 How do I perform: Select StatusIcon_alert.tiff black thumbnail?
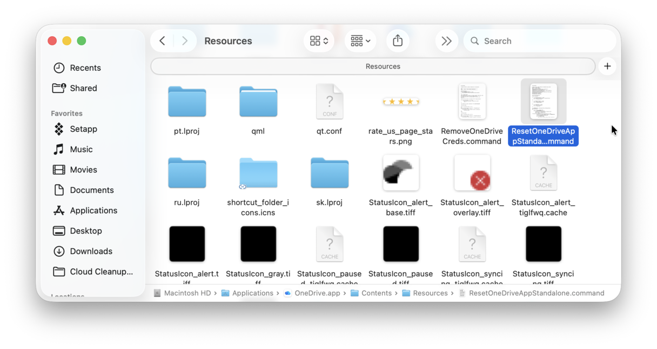(187, 244)
